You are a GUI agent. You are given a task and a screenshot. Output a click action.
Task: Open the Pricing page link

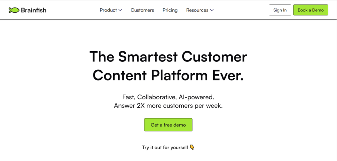pos(170,10)
